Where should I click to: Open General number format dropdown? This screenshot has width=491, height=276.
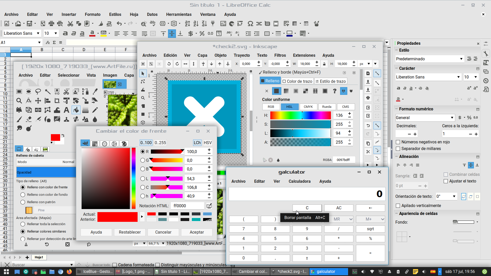pyautogui.click(x=452, y=118)
